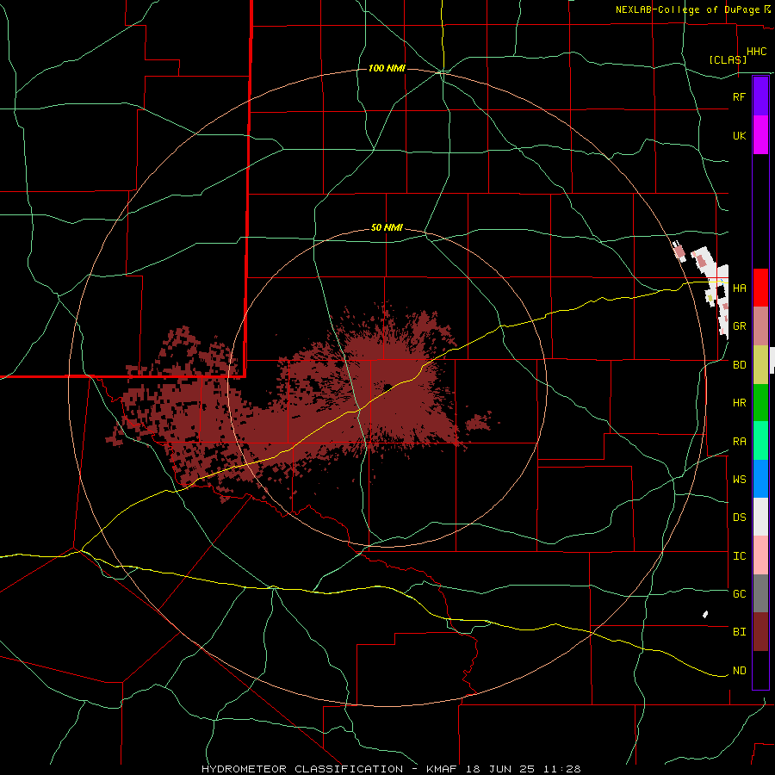Click the "50 NMI" range ring label

click(387, 228)
